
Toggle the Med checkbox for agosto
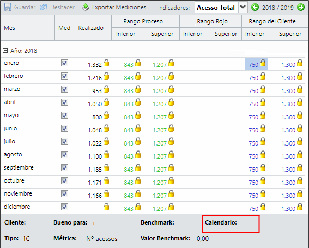click(x=64, y=155)
